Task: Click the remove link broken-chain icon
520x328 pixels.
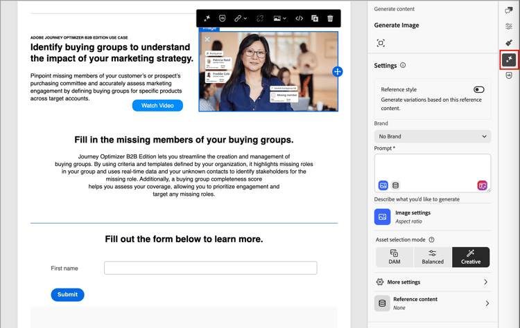Action: (x=260, y=18)
